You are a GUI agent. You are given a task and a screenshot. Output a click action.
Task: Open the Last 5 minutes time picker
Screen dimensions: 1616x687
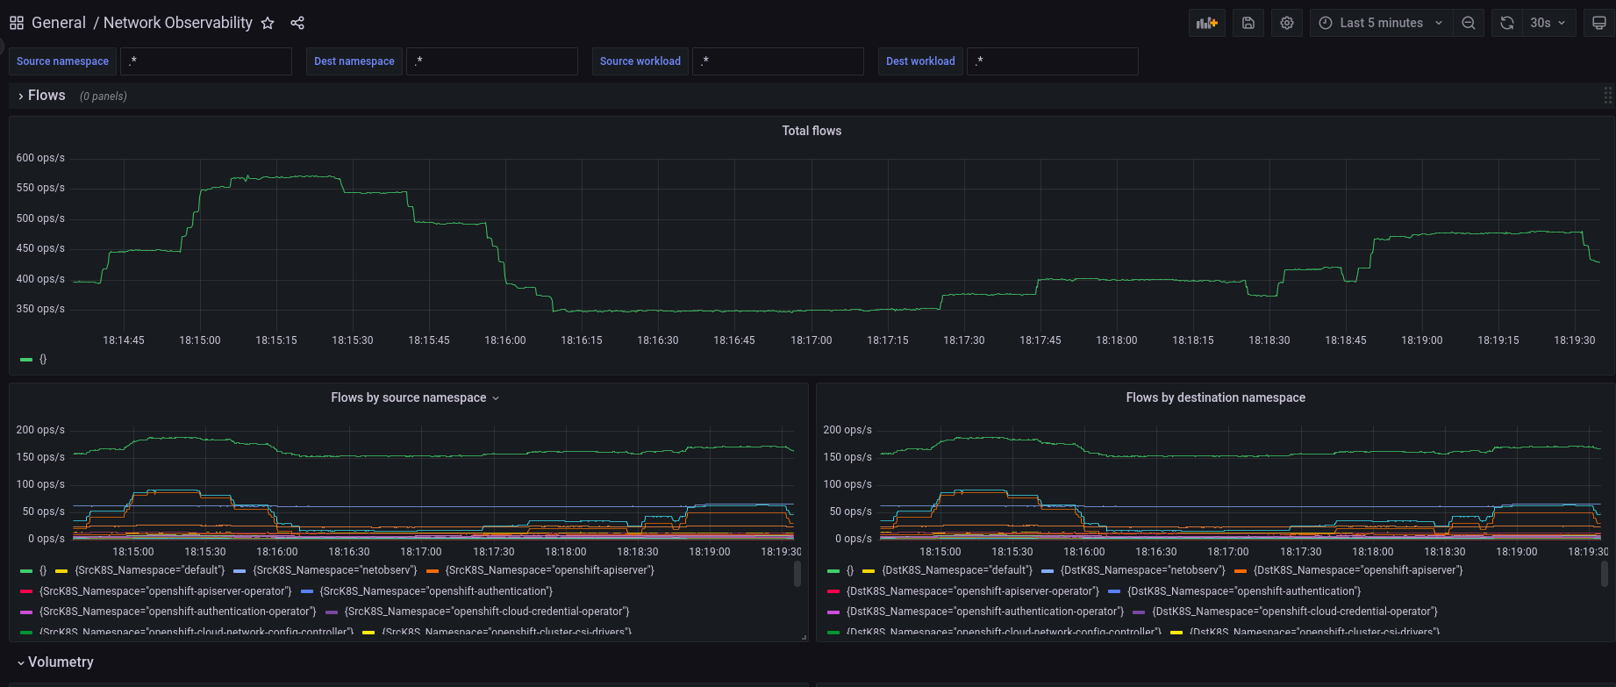(x=1381, y=24)
